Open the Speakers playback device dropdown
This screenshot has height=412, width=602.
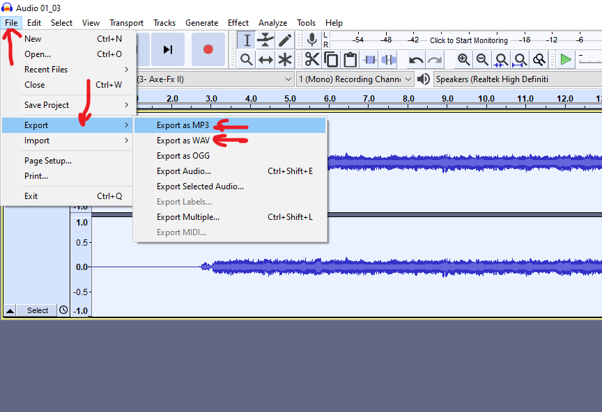(x=516, y=79)
